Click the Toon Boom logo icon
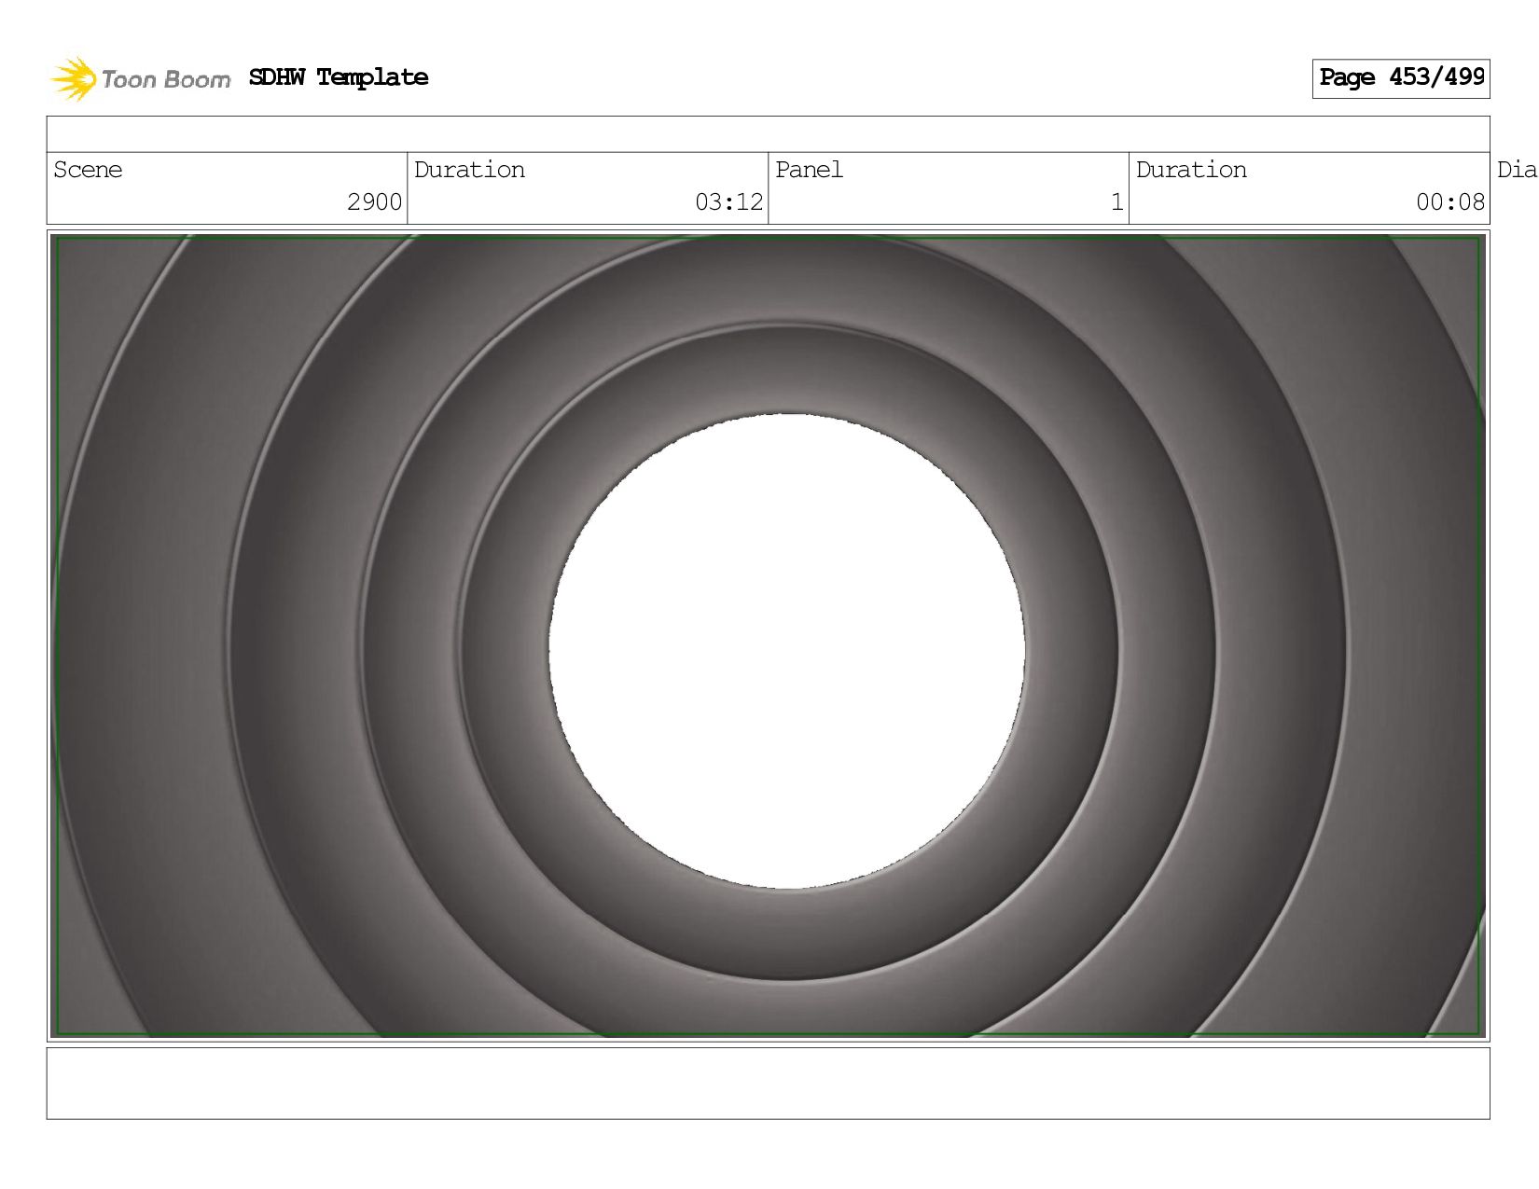 [74, 78]
